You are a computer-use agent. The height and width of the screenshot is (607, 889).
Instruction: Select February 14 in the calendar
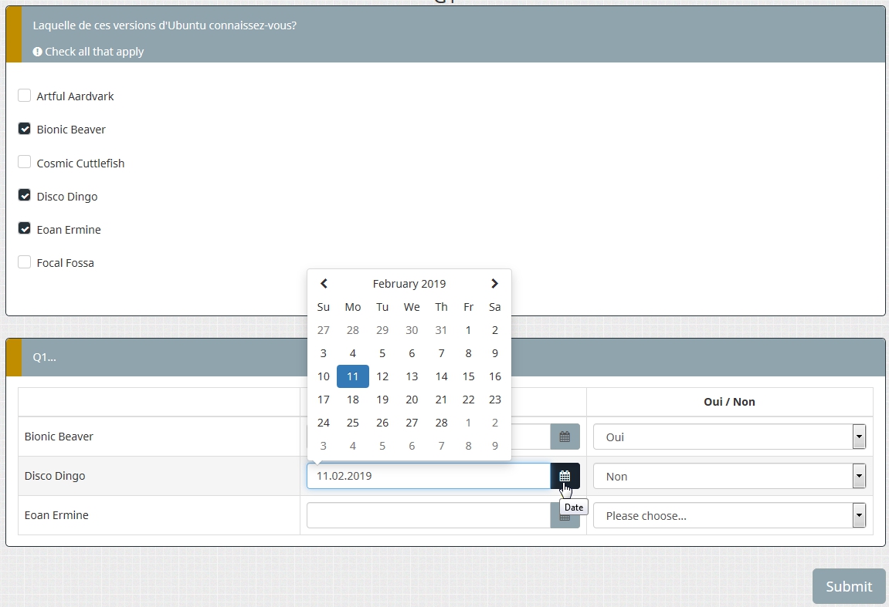pyautogui.click(x=441, y=376)
